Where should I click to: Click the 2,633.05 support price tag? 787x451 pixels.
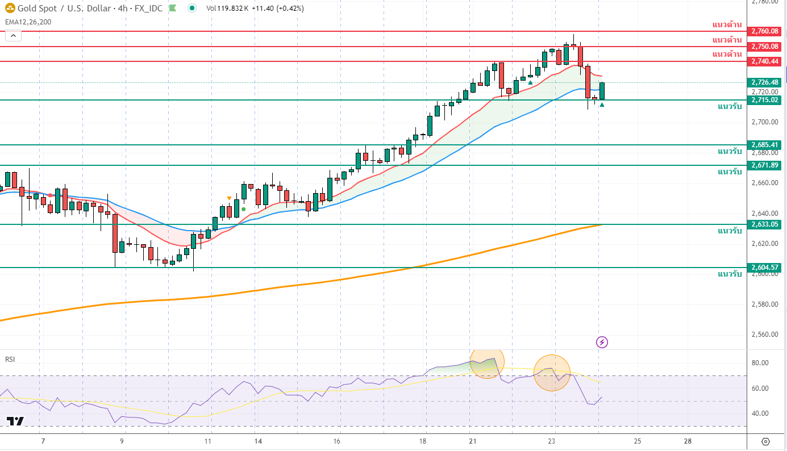point(764,224)
